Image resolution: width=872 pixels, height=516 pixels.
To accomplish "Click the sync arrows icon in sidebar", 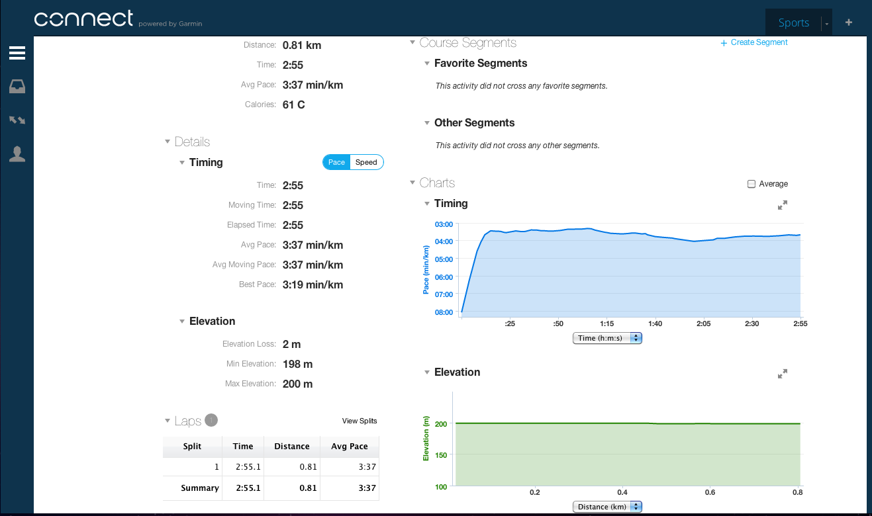I will click(x=17, y=120).
